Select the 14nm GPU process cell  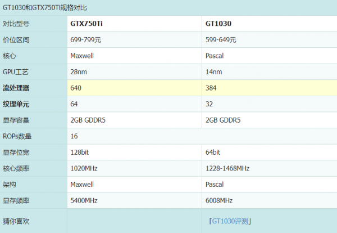click(214, 72)
